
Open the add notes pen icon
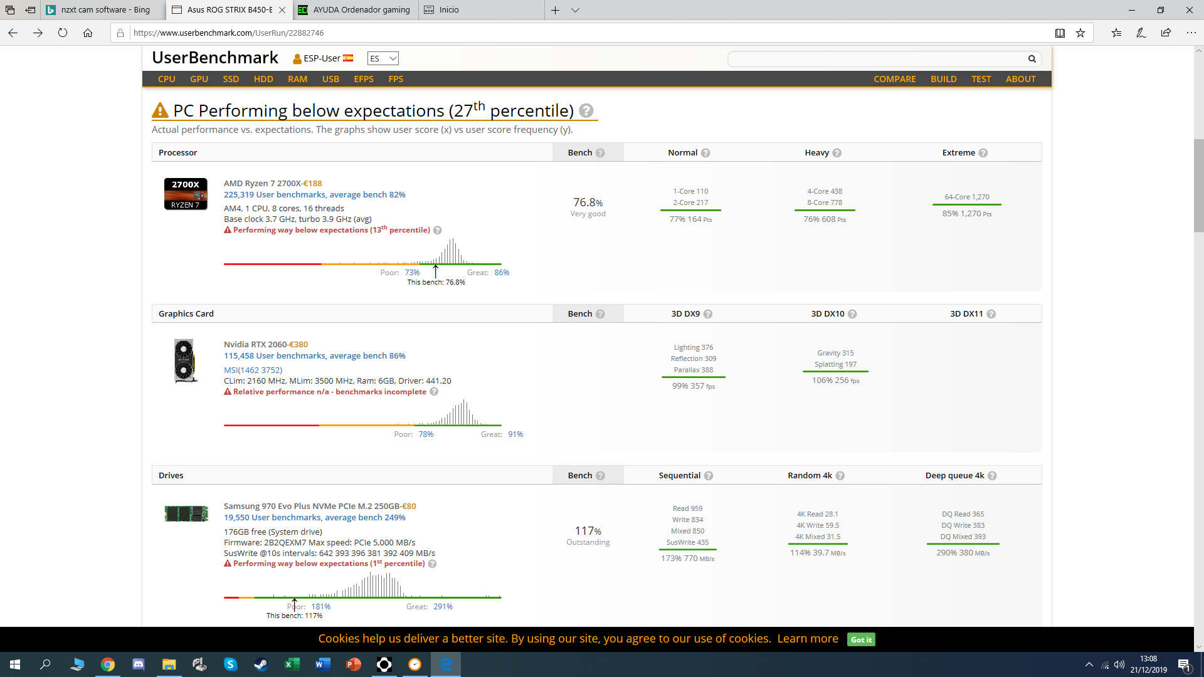(x=1141, y=33)
